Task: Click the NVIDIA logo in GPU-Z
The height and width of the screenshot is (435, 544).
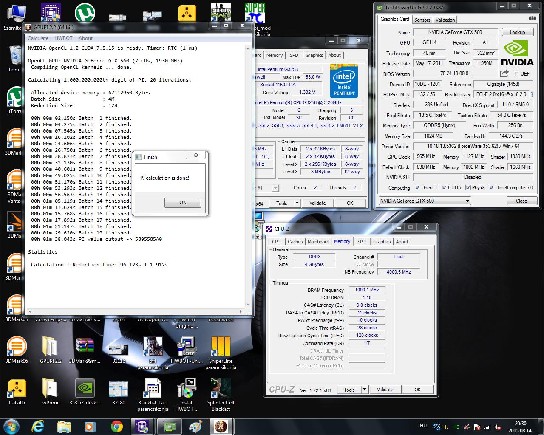Action: pos(517,53)
